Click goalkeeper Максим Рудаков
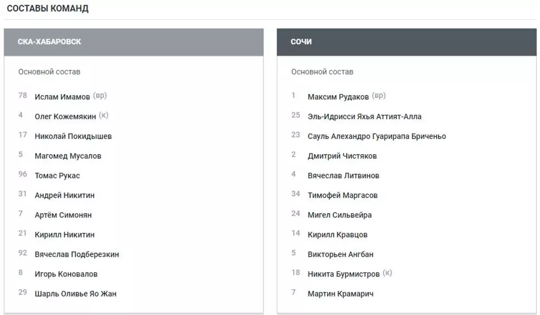This screenshot has width=540, height=315. [338, 97]
